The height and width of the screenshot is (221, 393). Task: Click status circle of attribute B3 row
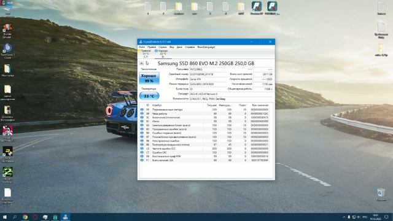click(x=142, y=125)
